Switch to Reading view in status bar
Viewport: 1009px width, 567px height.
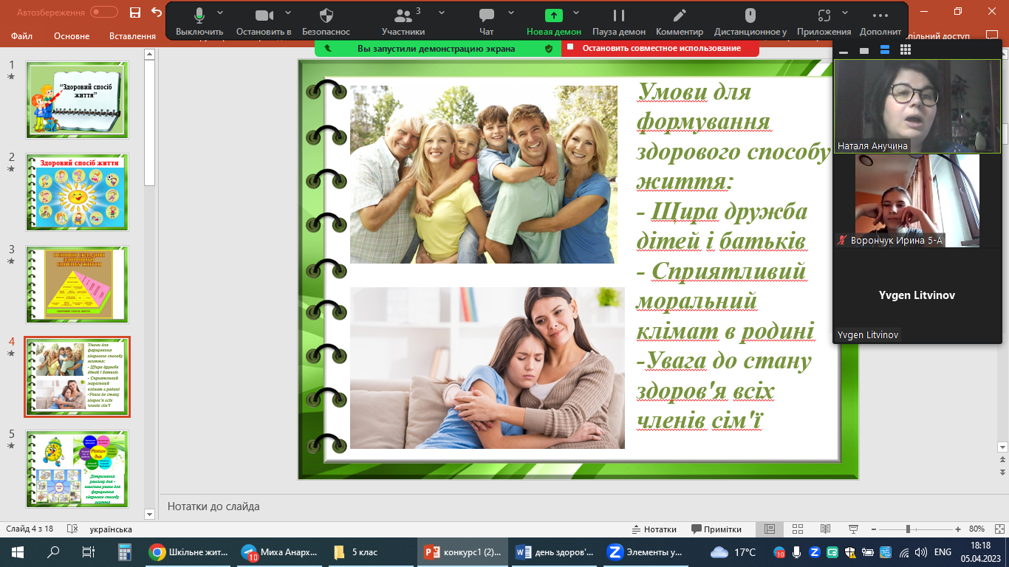coord(825,529)
